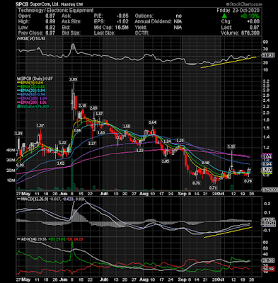Click the candlestick icon before SPCB (Daily)
Viewport: 278px width, 283px height.
(x=18, y=79)
